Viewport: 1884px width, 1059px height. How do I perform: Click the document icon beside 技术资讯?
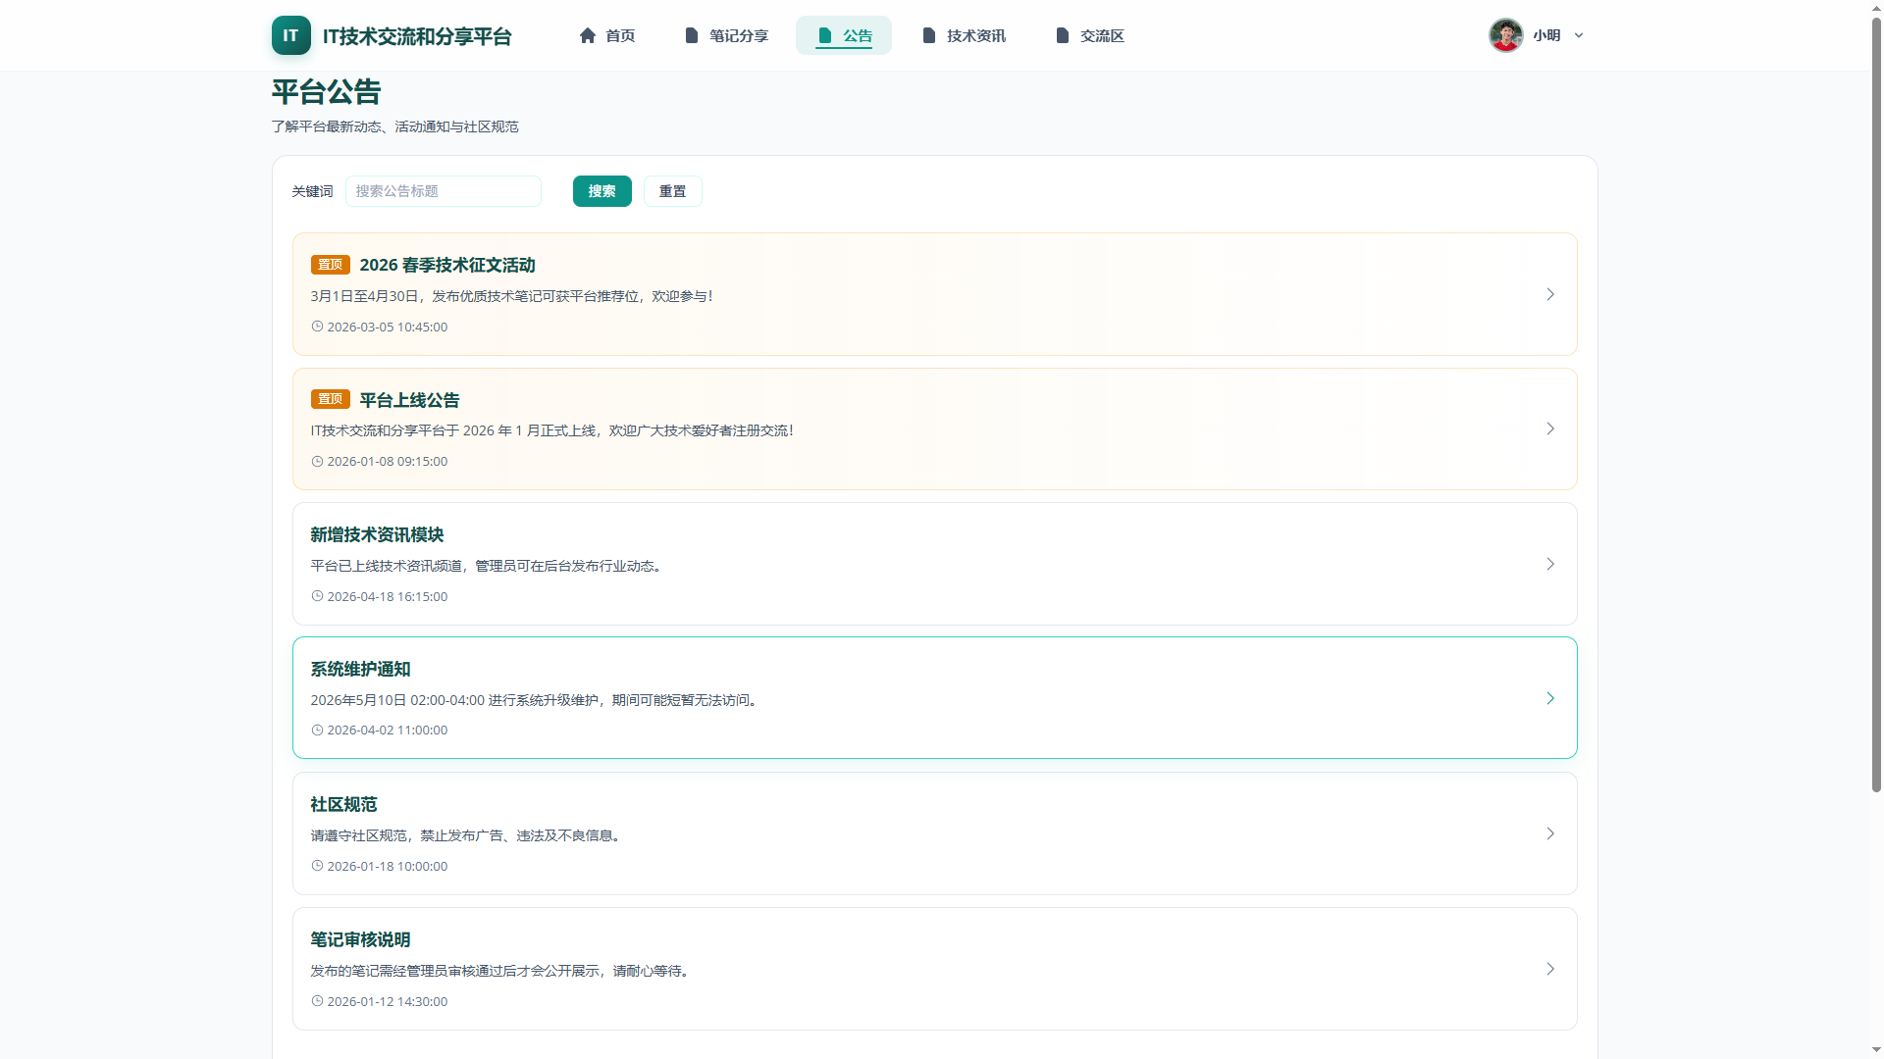[x=929, y=35]
